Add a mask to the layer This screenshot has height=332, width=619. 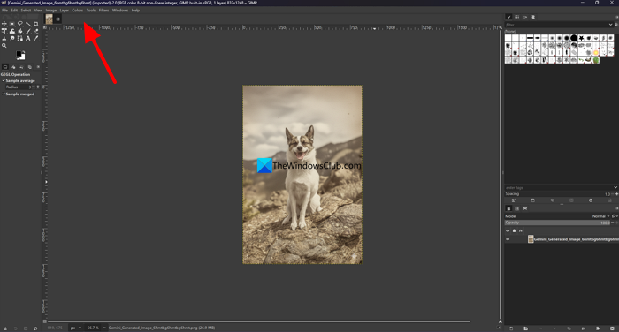(x=598, y=328)
